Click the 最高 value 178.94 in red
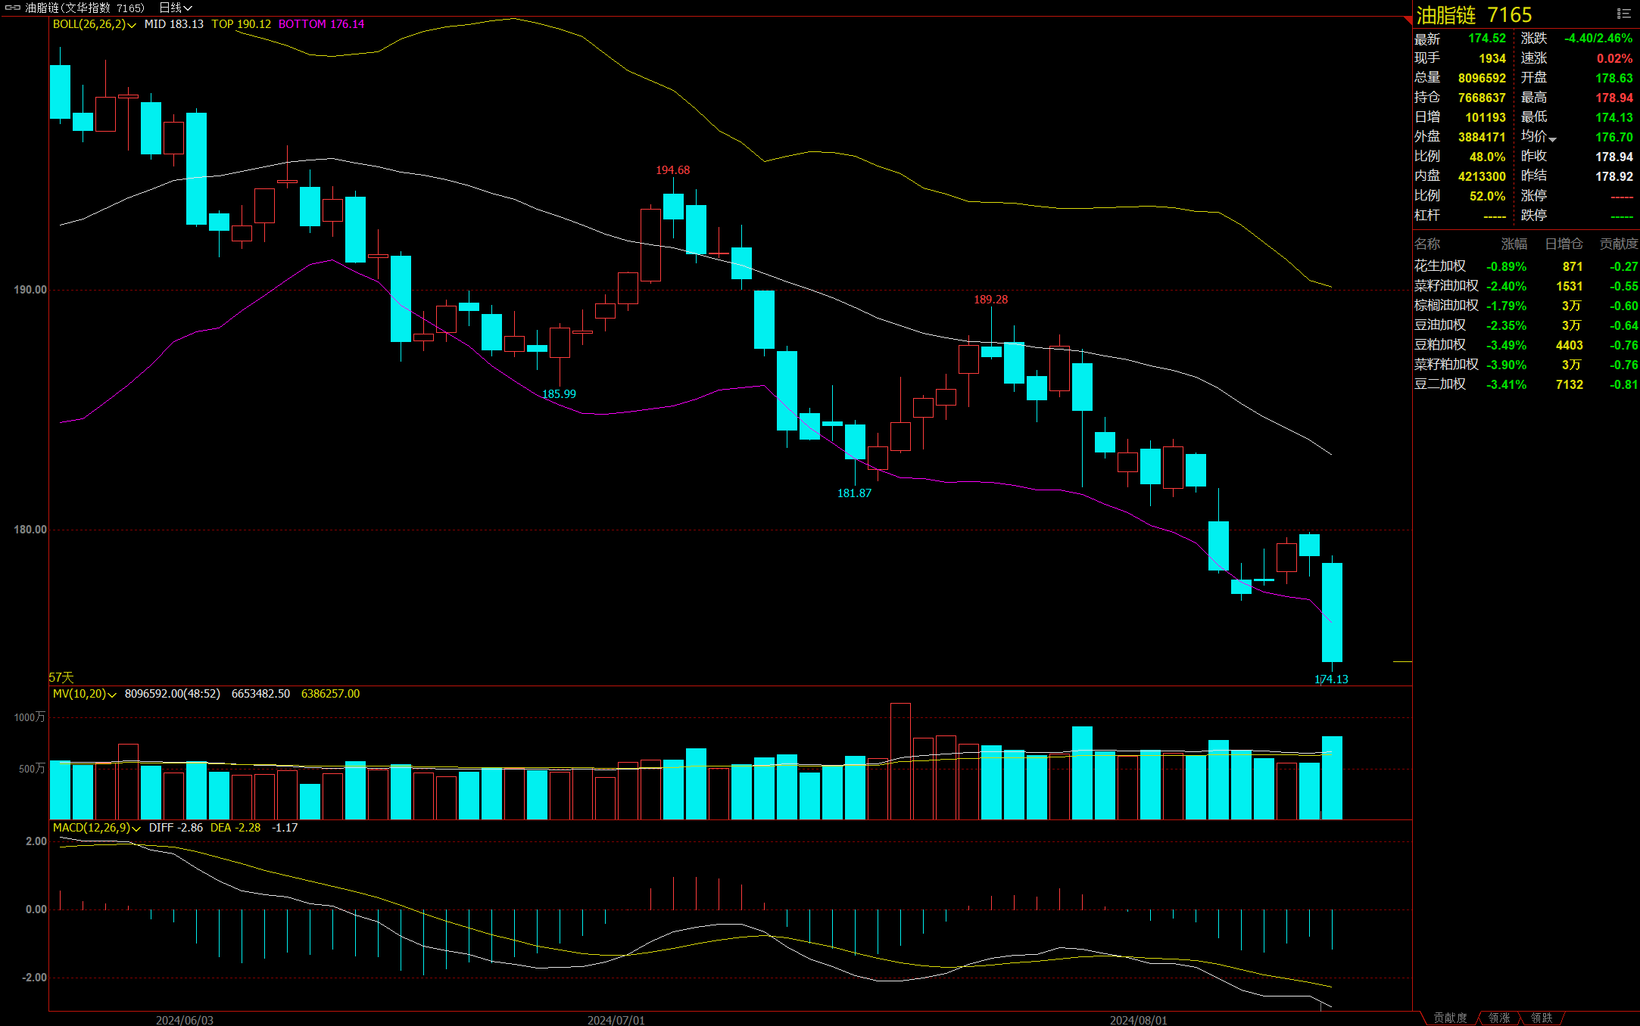The height and width of the screenshot is (1026, 1640). [1614, 98]
